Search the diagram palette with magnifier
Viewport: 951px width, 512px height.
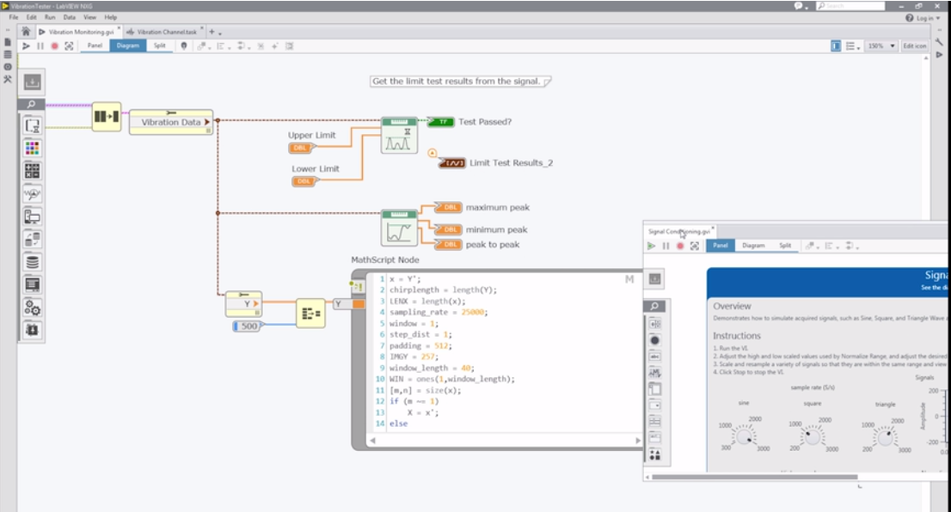point(32,104)
